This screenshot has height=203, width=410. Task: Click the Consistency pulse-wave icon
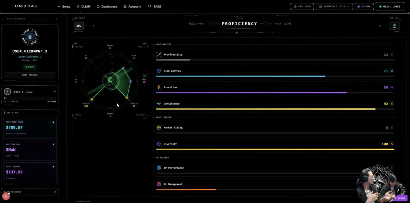pyautogui.click(x=159, y=104)
